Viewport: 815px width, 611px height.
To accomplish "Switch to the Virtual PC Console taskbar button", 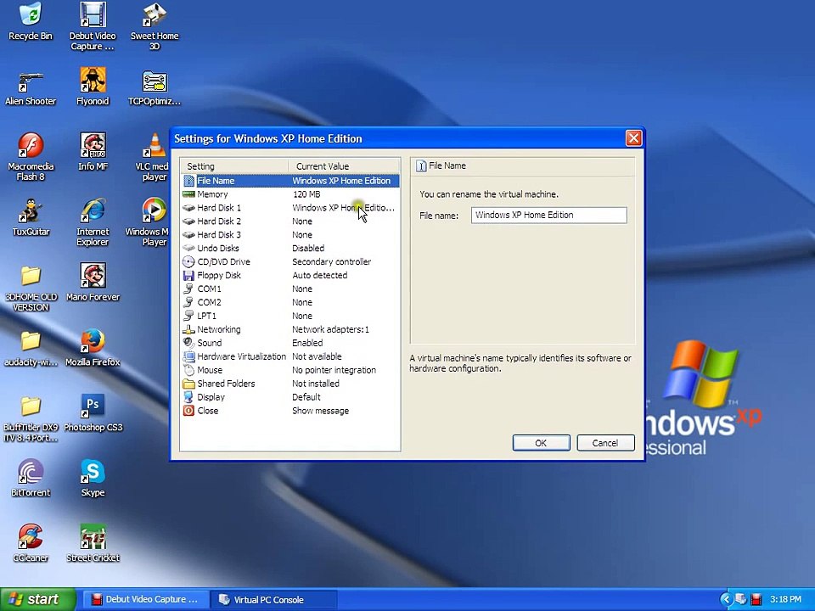I will [273, 600].
